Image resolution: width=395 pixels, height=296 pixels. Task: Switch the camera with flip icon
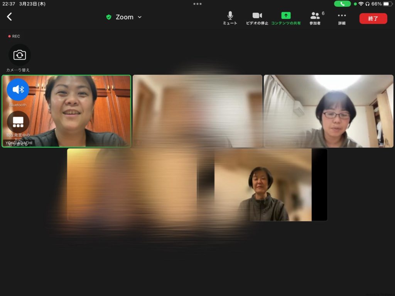click(19, 55)
